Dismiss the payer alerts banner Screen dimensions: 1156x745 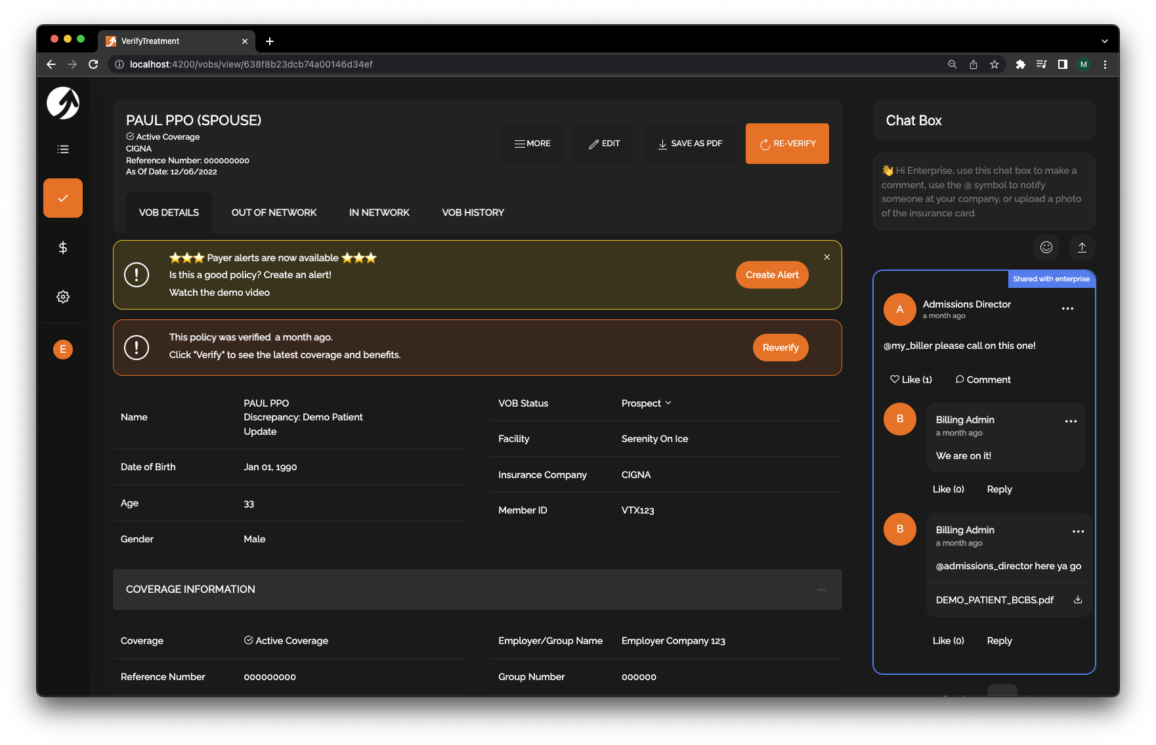point(826,257)
